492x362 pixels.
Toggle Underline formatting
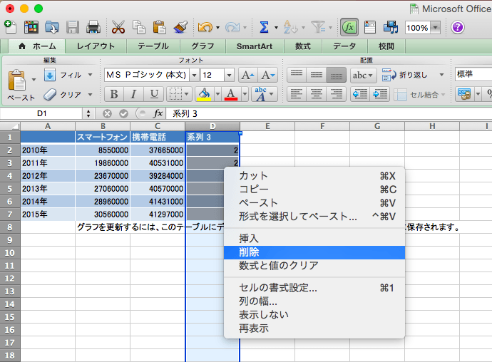[x=154, y=94]
